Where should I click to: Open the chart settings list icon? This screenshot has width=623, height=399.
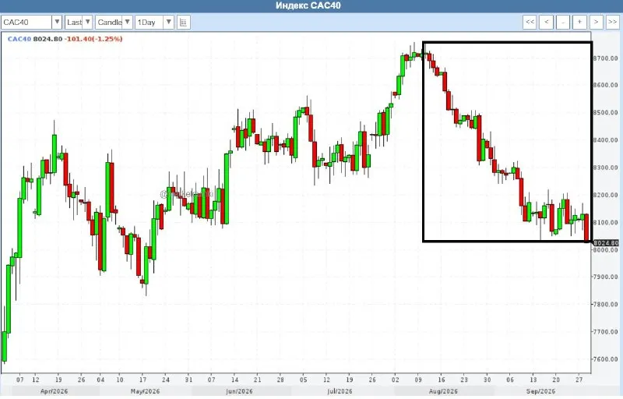[x=183, y=23]
